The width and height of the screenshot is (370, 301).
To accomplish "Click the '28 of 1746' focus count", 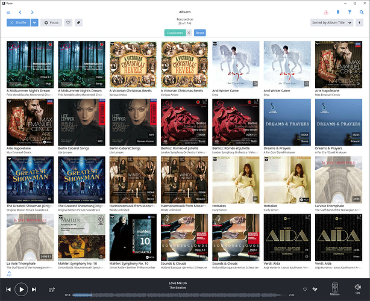I will (x=185, y=23).
